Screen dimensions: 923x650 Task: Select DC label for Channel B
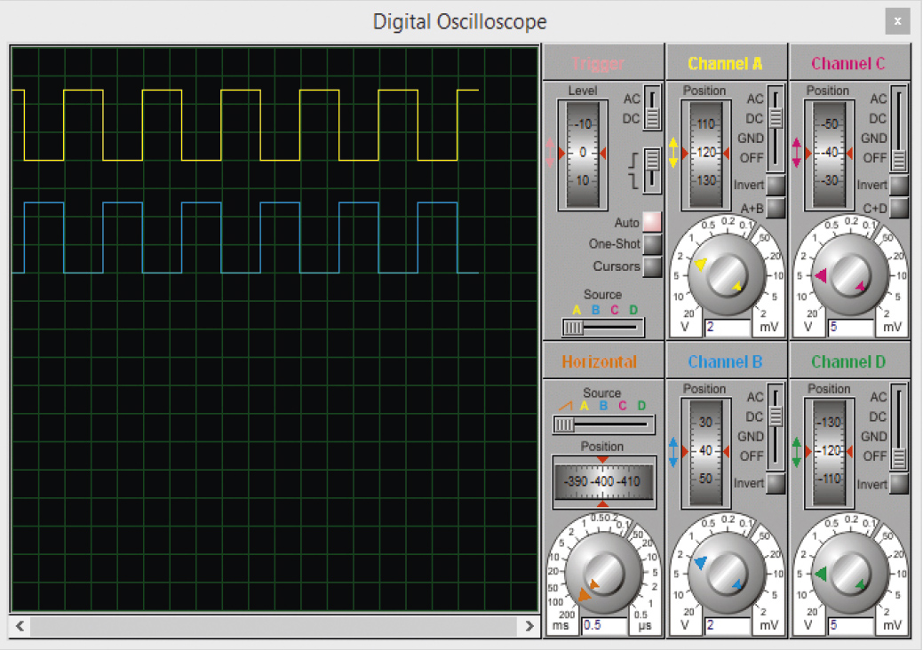click(x=754, y=417)
